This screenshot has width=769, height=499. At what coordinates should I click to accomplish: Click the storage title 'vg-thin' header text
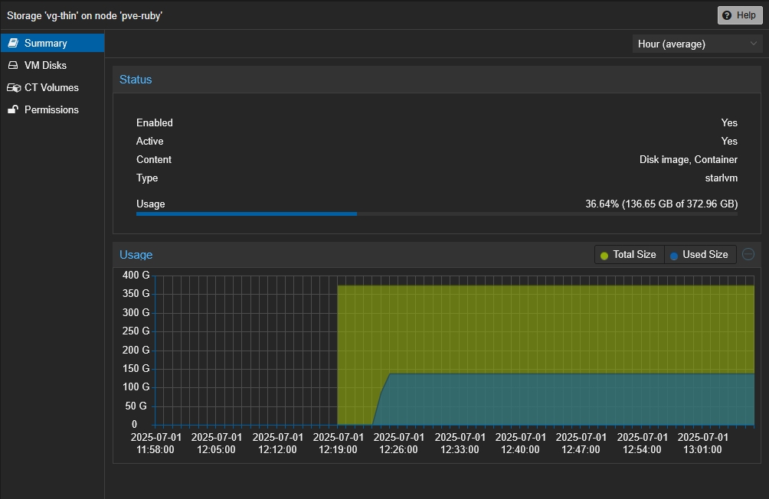[x=84, y=15]
